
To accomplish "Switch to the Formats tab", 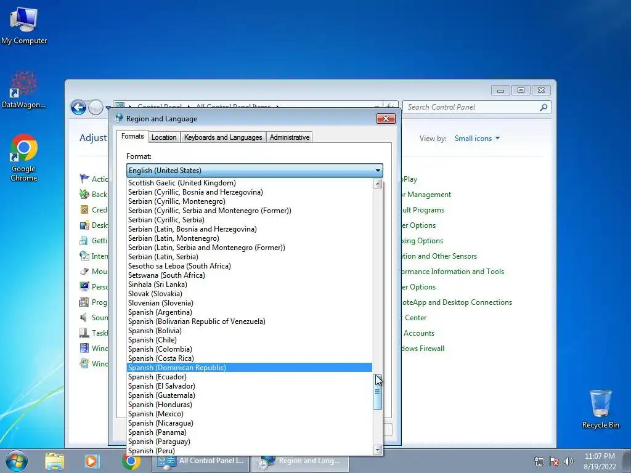I will (x=132, y=136).
